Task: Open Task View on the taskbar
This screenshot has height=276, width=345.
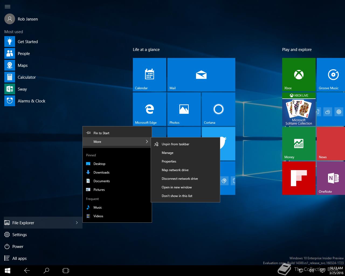Action: coord(66,271)
